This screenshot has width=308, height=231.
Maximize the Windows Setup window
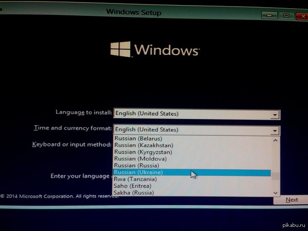[x=286, y=16]
